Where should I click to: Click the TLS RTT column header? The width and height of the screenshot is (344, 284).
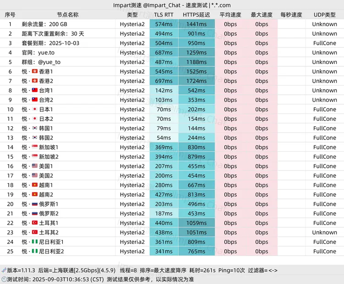point(164,15)
